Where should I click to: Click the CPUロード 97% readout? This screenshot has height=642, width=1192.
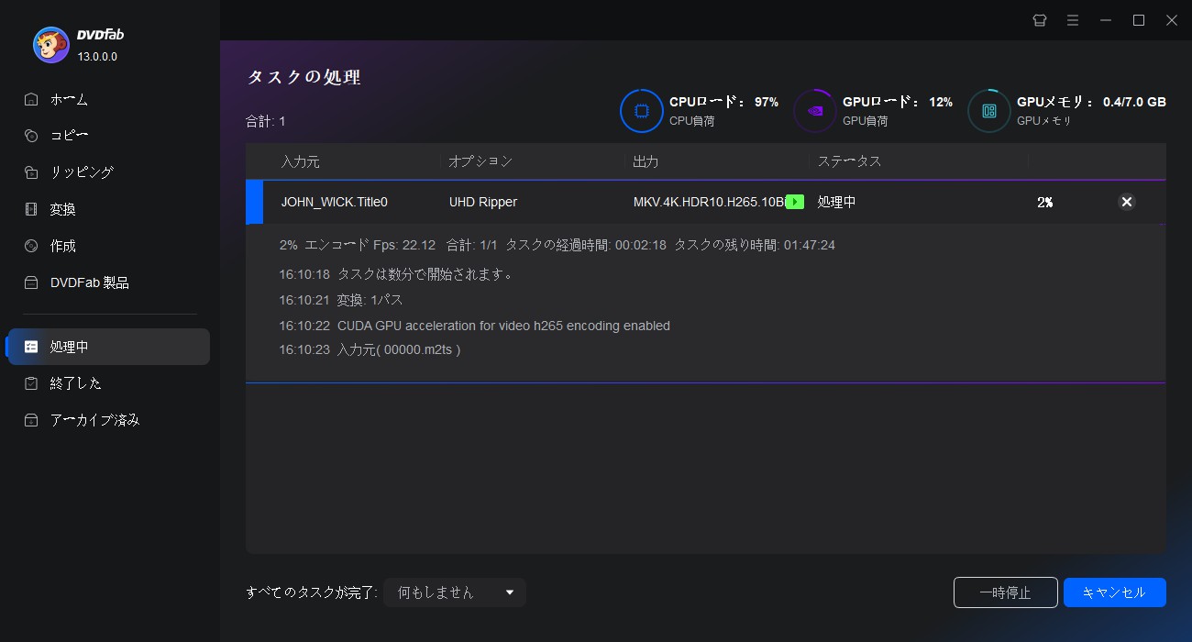723,102
